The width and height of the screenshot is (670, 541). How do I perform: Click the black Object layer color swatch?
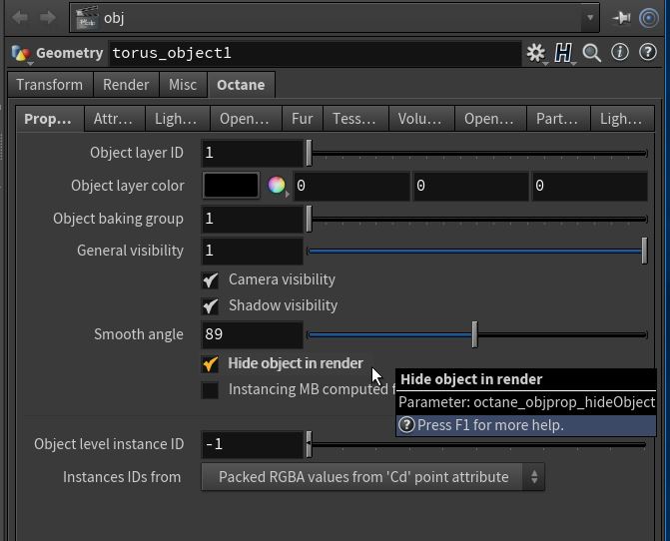[x=231, y=186]
